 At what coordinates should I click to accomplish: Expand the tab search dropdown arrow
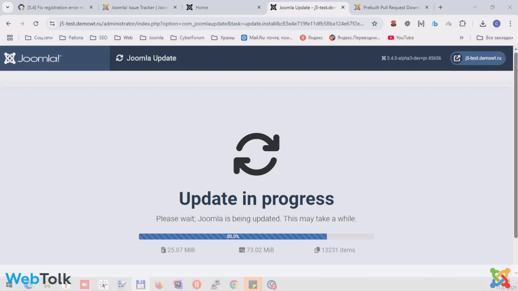(x=7, y=7)
